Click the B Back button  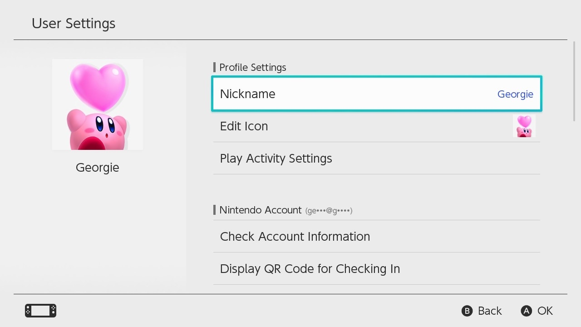[x=482, y=311]
